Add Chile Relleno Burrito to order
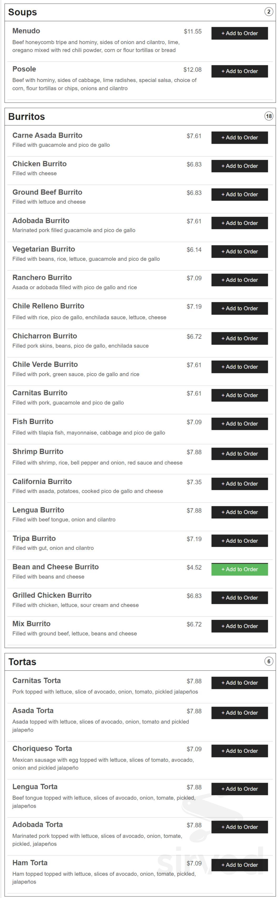This screenshot has width=279, height=898. 239,308
